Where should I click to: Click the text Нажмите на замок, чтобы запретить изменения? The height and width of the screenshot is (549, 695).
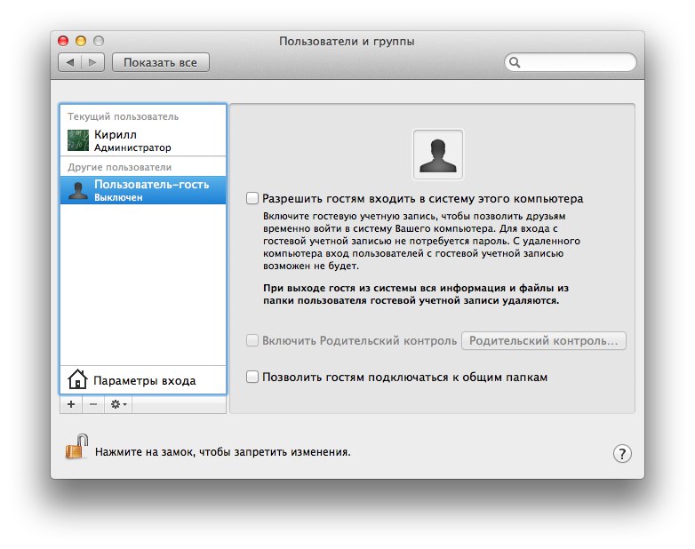(222, 452)
